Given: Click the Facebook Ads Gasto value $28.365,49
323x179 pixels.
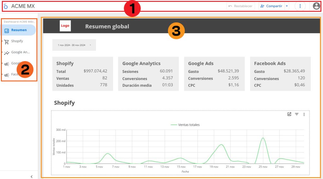Looking at the screenshot, I should (x=294, y=71).
